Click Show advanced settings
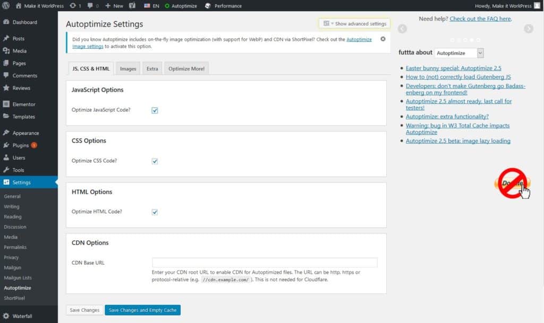Screen dimensions: 544x323 (354, 23)
